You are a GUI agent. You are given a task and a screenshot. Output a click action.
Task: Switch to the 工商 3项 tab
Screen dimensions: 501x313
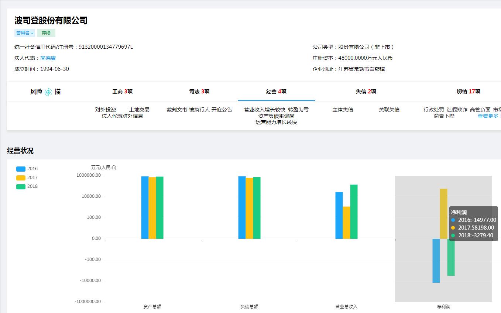[x=123, y=92]
